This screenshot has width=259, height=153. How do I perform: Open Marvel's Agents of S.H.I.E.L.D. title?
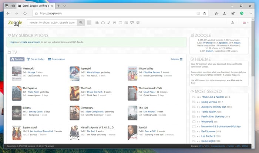coord(97,127)
